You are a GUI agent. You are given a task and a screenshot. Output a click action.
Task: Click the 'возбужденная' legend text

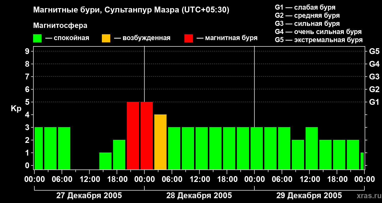click(146, 38)
